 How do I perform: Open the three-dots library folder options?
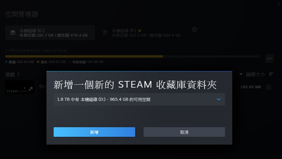pos(269,58)
